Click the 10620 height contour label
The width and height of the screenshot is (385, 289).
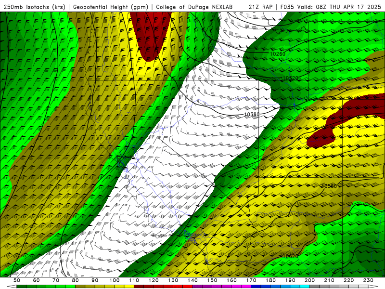click(291, 256)
